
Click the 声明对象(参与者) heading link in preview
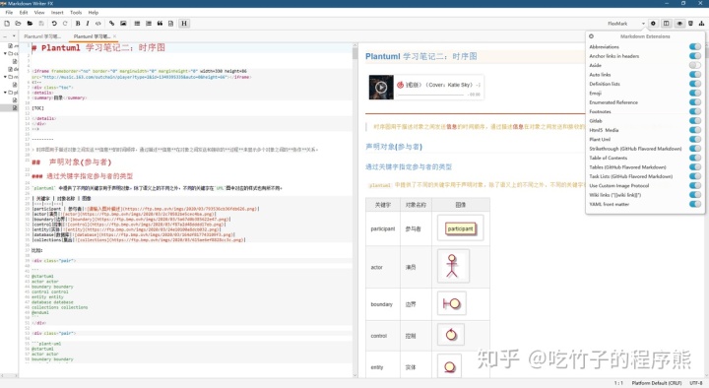click(394, 147)
